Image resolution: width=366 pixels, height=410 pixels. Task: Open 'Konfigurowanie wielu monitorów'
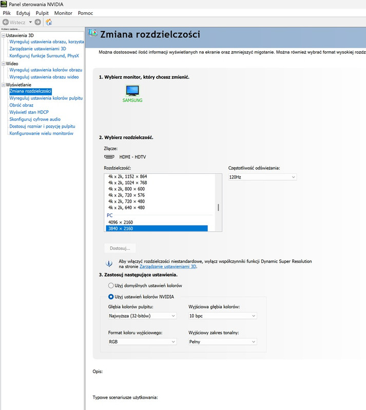[x=42, y=133]
